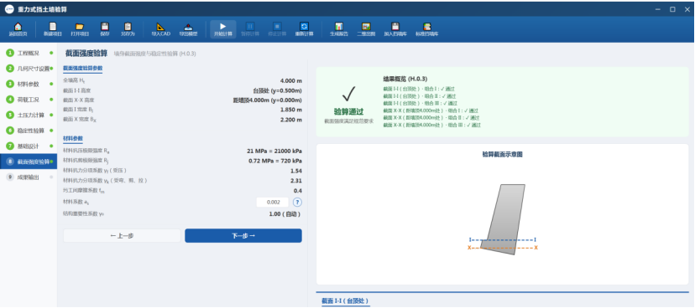Open step 6 稳定性验算
Screen dimensions: 695x308
click(29, 131)
